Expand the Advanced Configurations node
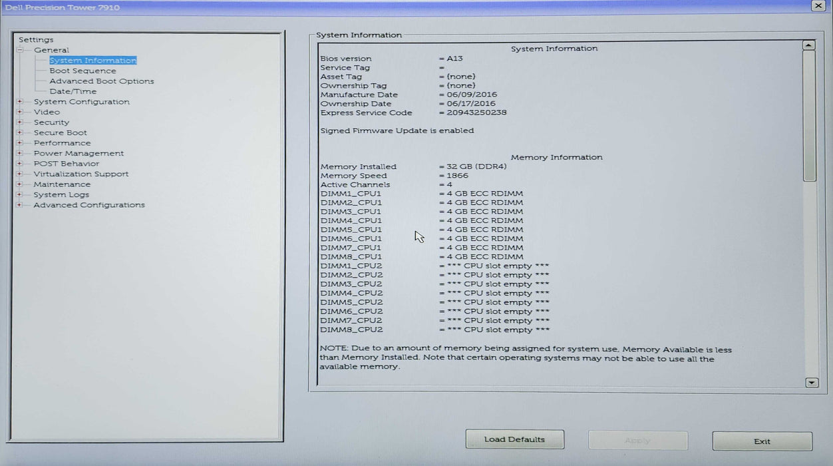833x466 pixels. [x=20, y=205]
